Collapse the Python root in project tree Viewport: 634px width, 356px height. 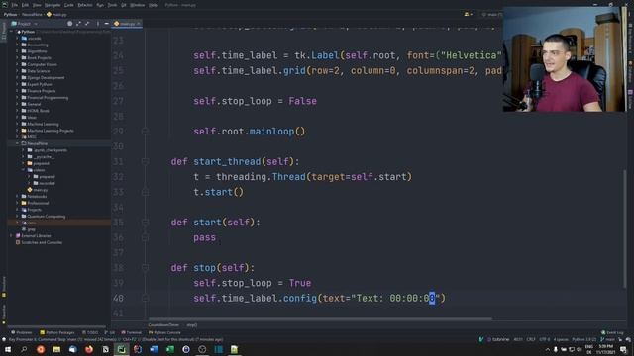(12, 32)
